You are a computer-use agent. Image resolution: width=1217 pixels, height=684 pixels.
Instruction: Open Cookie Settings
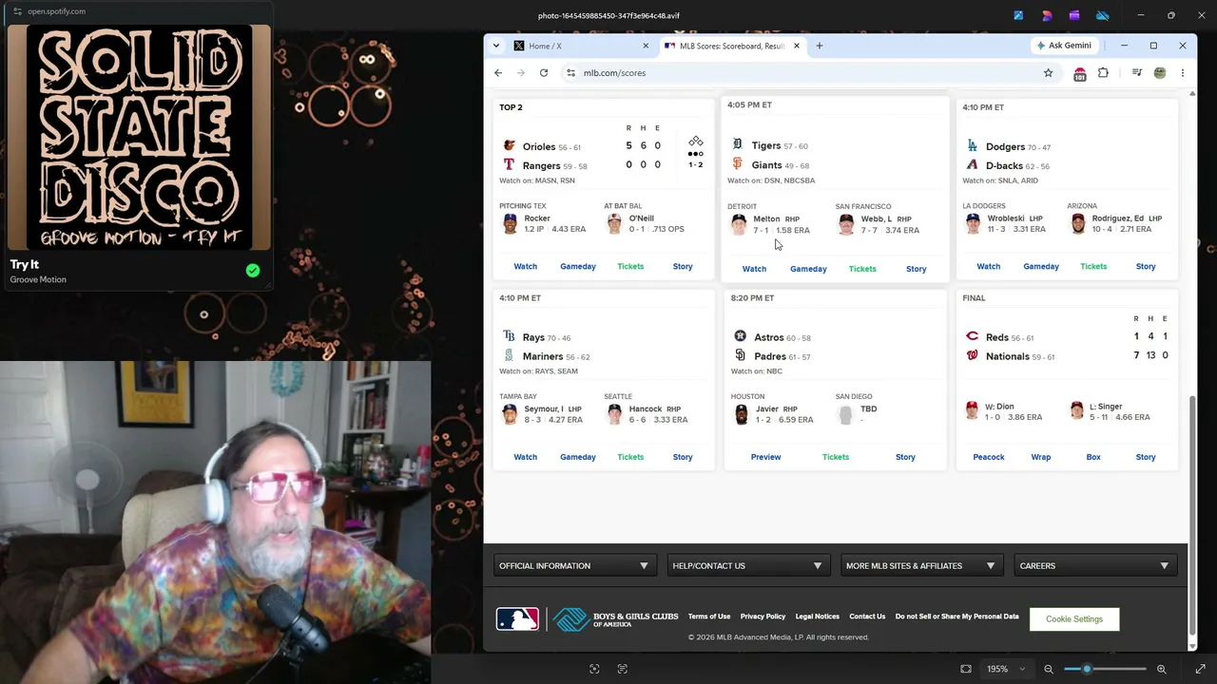point(1074,619)
